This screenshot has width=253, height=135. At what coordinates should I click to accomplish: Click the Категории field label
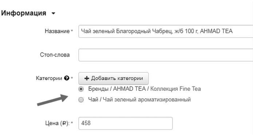point(49,78)
